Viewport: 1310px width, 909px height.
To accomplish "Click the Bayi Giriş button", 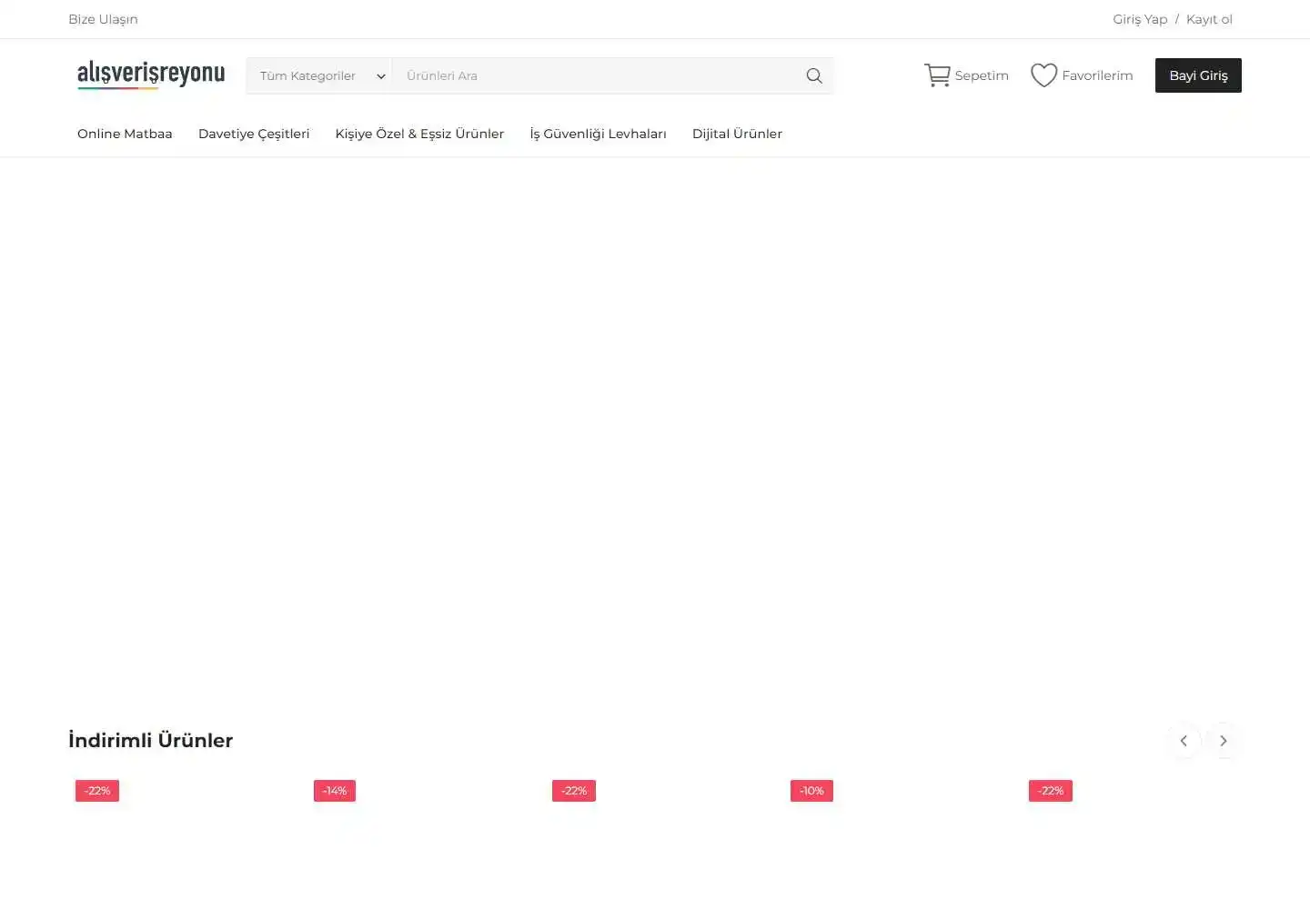I will click(1198, 75).
